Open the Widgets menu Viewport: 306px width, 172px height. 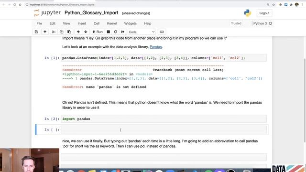click(131, 23)
